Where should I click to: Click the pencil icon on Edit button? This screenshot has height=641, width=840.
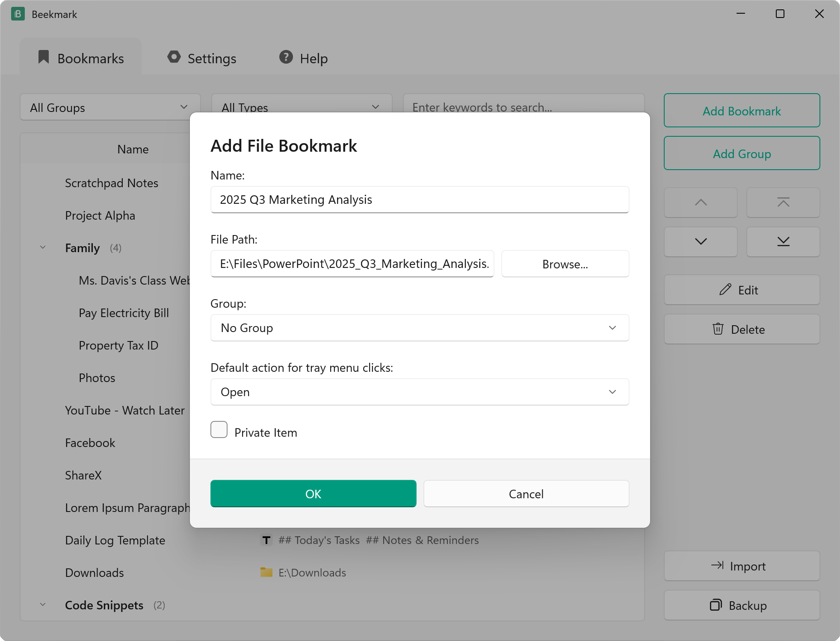tap(725, 290)
